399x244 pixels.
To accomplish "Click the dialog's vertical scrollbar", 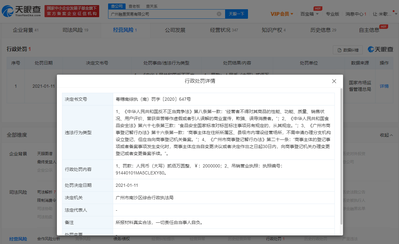I will point(341,156).
